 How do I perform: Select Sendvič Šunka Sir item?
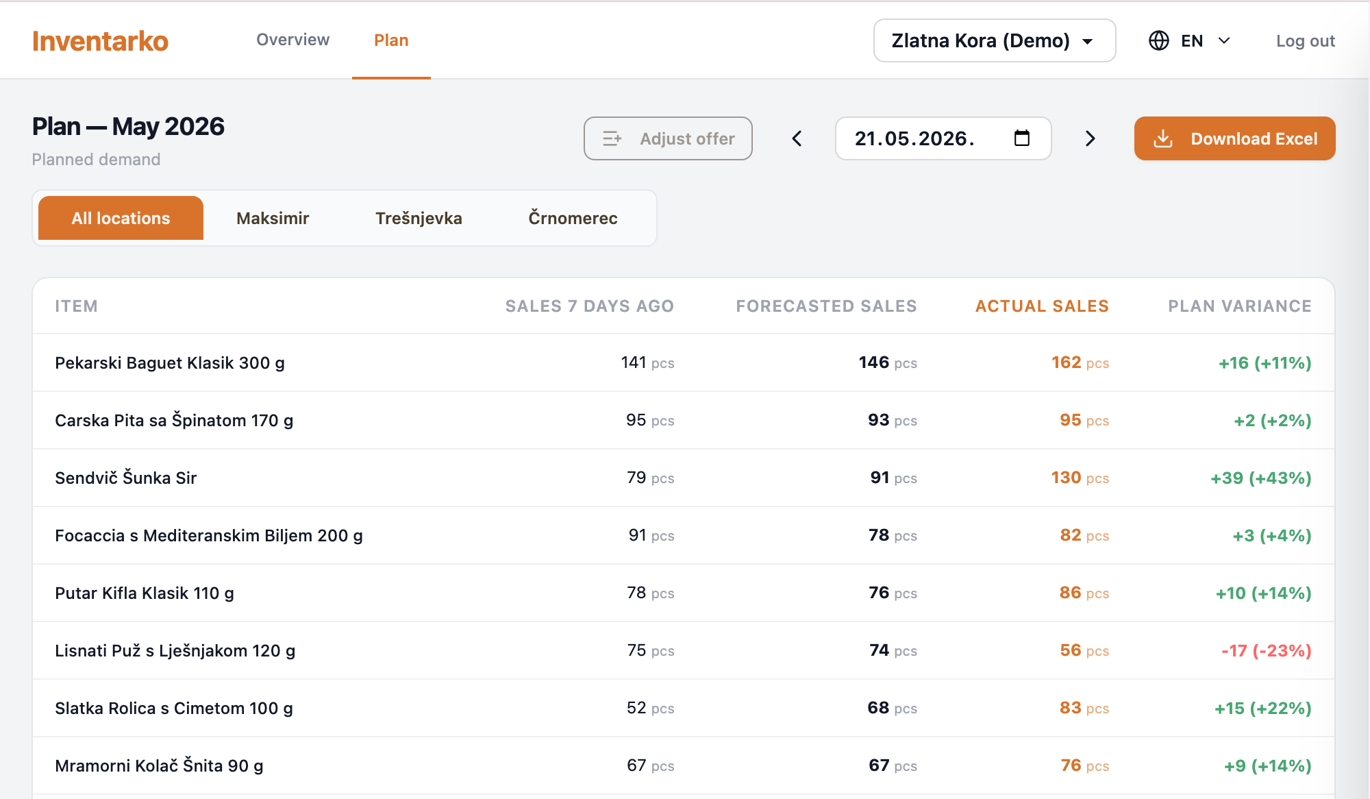click(125, 478)
